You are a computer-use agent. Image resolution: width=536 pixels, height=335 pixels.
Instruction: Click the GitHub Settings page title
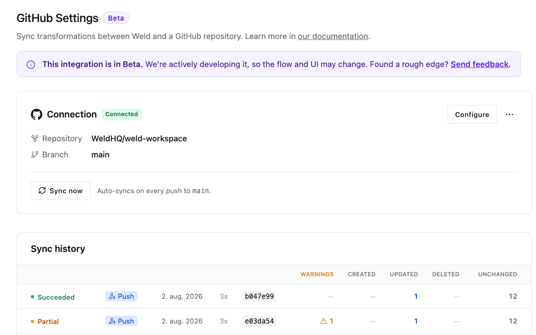[58, 18]
